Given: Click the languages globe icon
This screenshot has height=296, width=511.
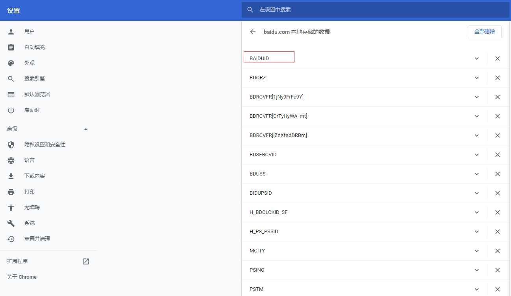Looking at the screenshot, I should click(11, 160).
